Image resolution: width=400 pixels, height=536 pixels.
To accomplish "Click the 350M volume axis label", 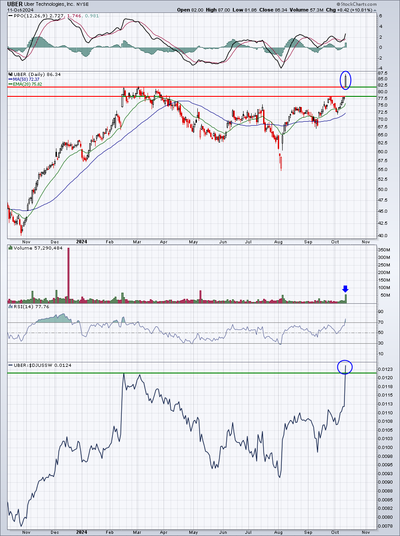I will (x=384, y=250).
